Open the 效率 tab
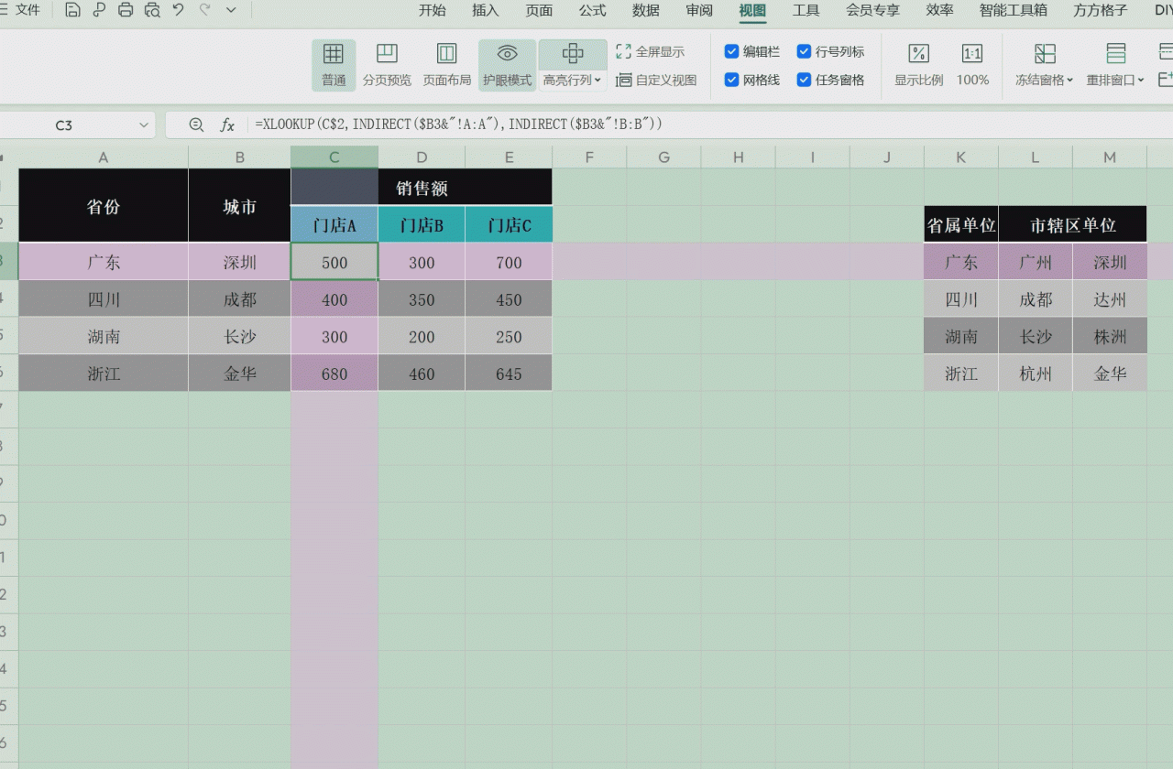The height and width of the screenshot is (769, 1173). [x=939, y=10]
